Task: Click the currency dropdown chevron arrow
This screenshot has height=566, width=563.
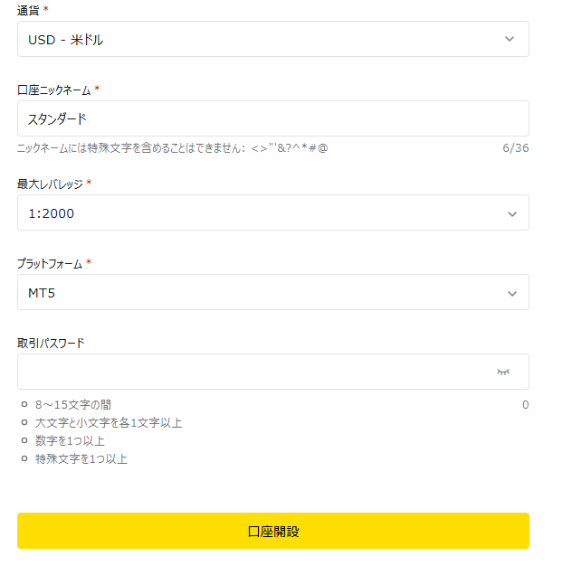Action: coord(510,39)
